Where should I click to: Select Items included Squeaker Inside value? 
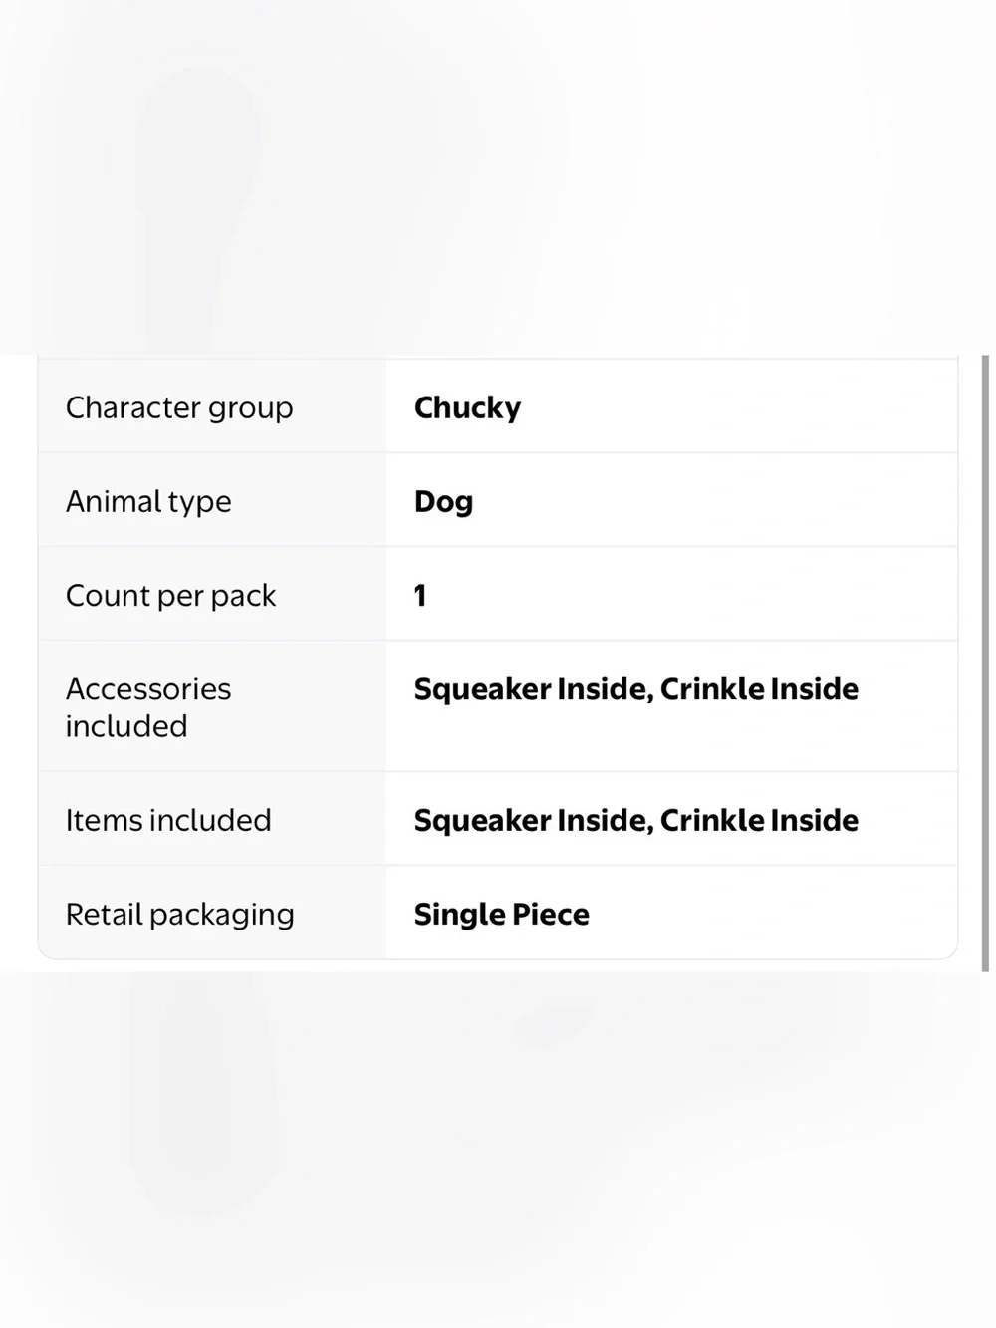[635, 820]
